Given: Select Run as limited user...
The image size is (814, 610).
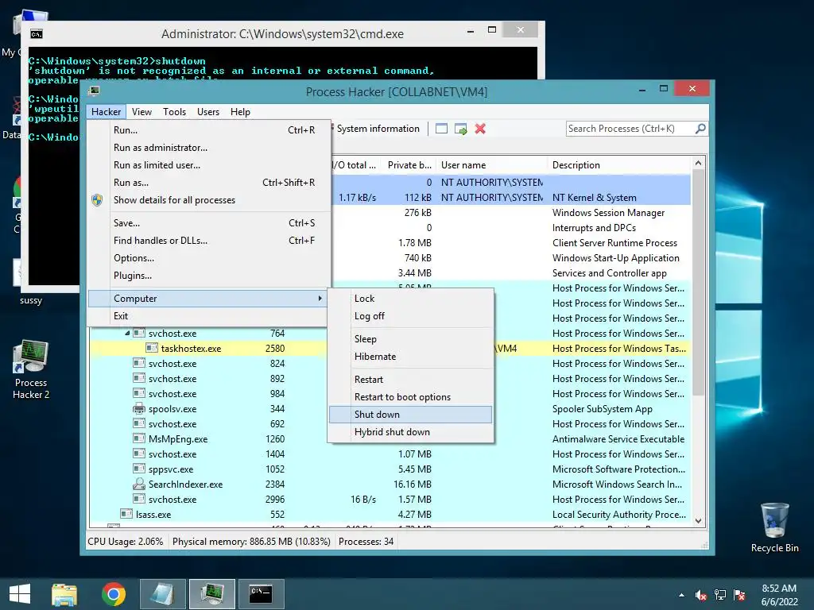Looking at the screenshot, I should click(x=209, y=165).
